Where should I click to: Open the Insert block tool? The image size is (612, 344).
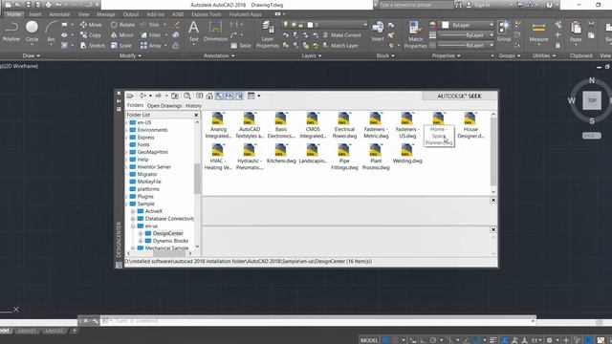[378, 32]
